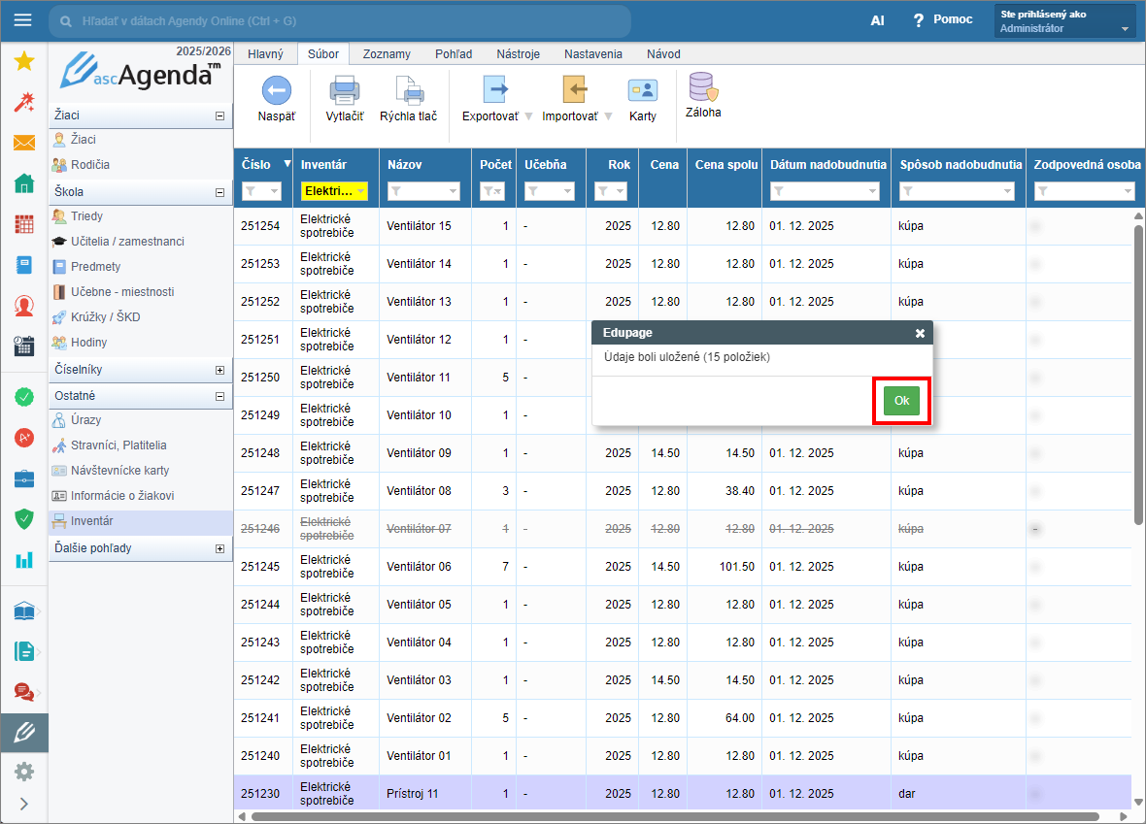Open the Exportovať dropdown arrow
The width and height of the screenshot is (1146, 824).
point(528,116)
